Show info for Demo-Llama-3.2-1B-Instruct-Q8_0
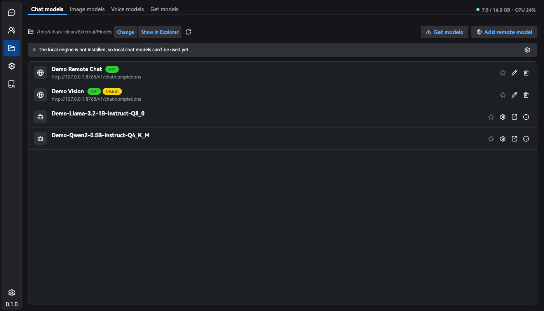 526,117
